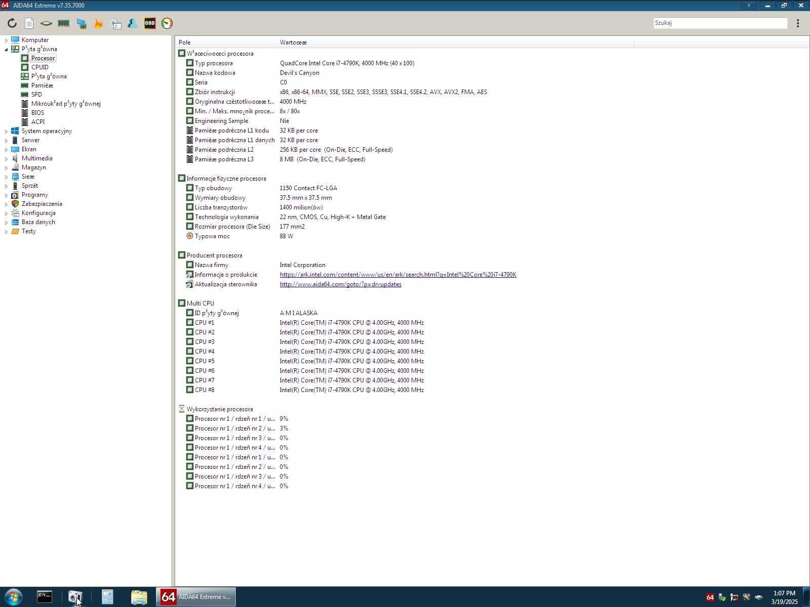Click the Pole column header
This screenshot has height=607, width=810.
pyautogui.click(x=226, y=42)
